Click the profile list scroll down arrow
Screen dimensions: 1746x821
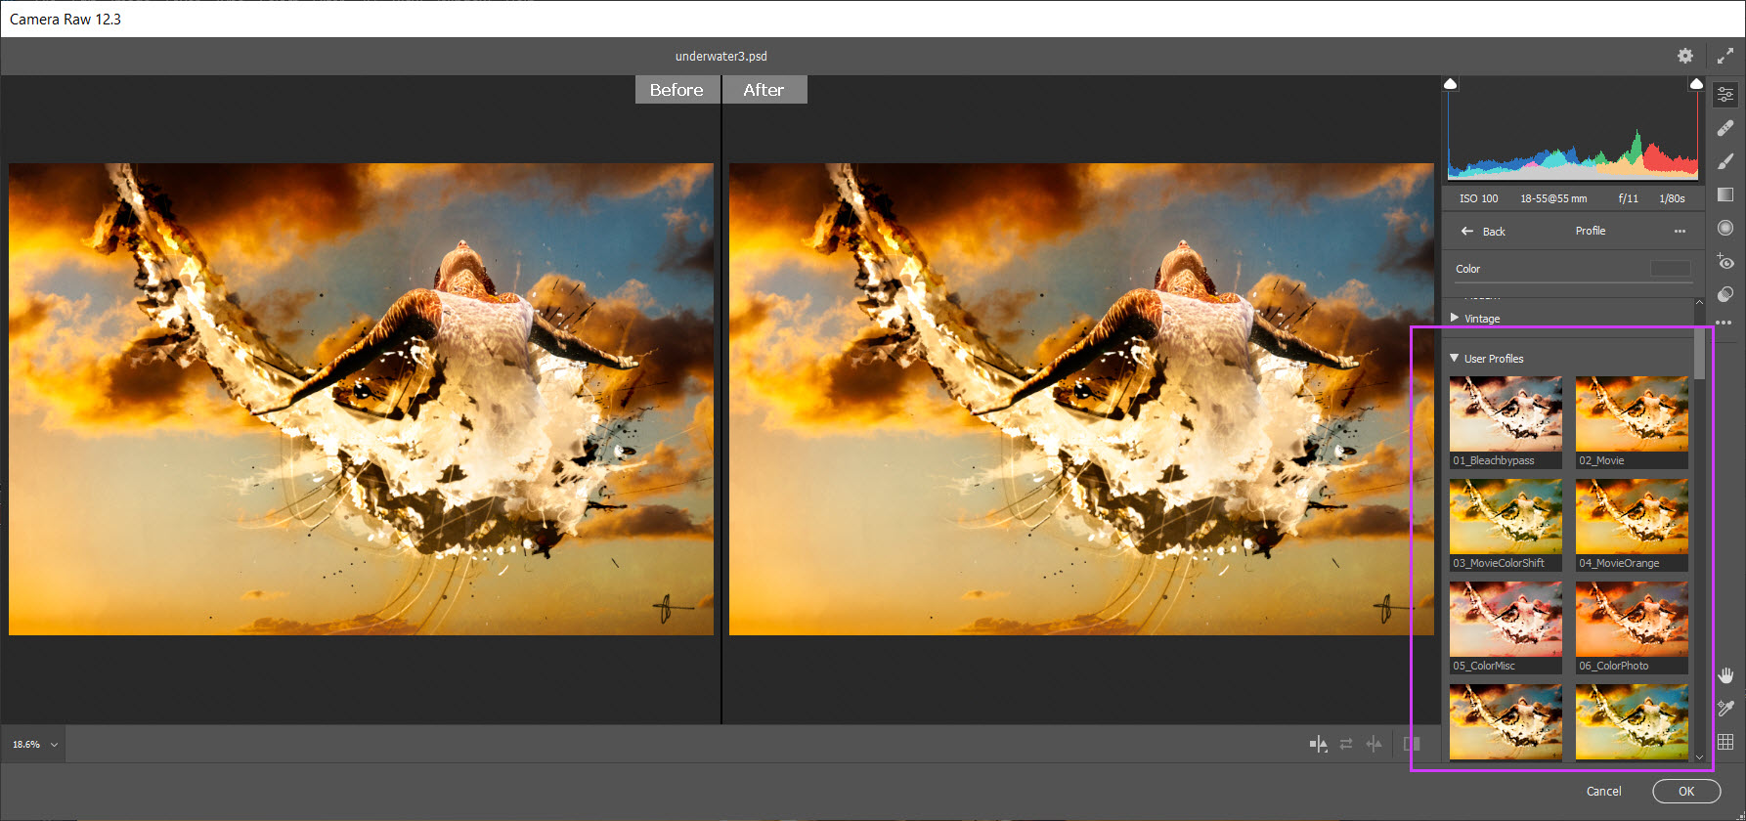(1699, 757)
